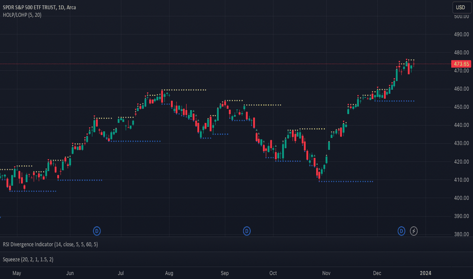Click the 2024 label on time axis
The height and width of the screenshot is (279, 473).
point(426,273)
